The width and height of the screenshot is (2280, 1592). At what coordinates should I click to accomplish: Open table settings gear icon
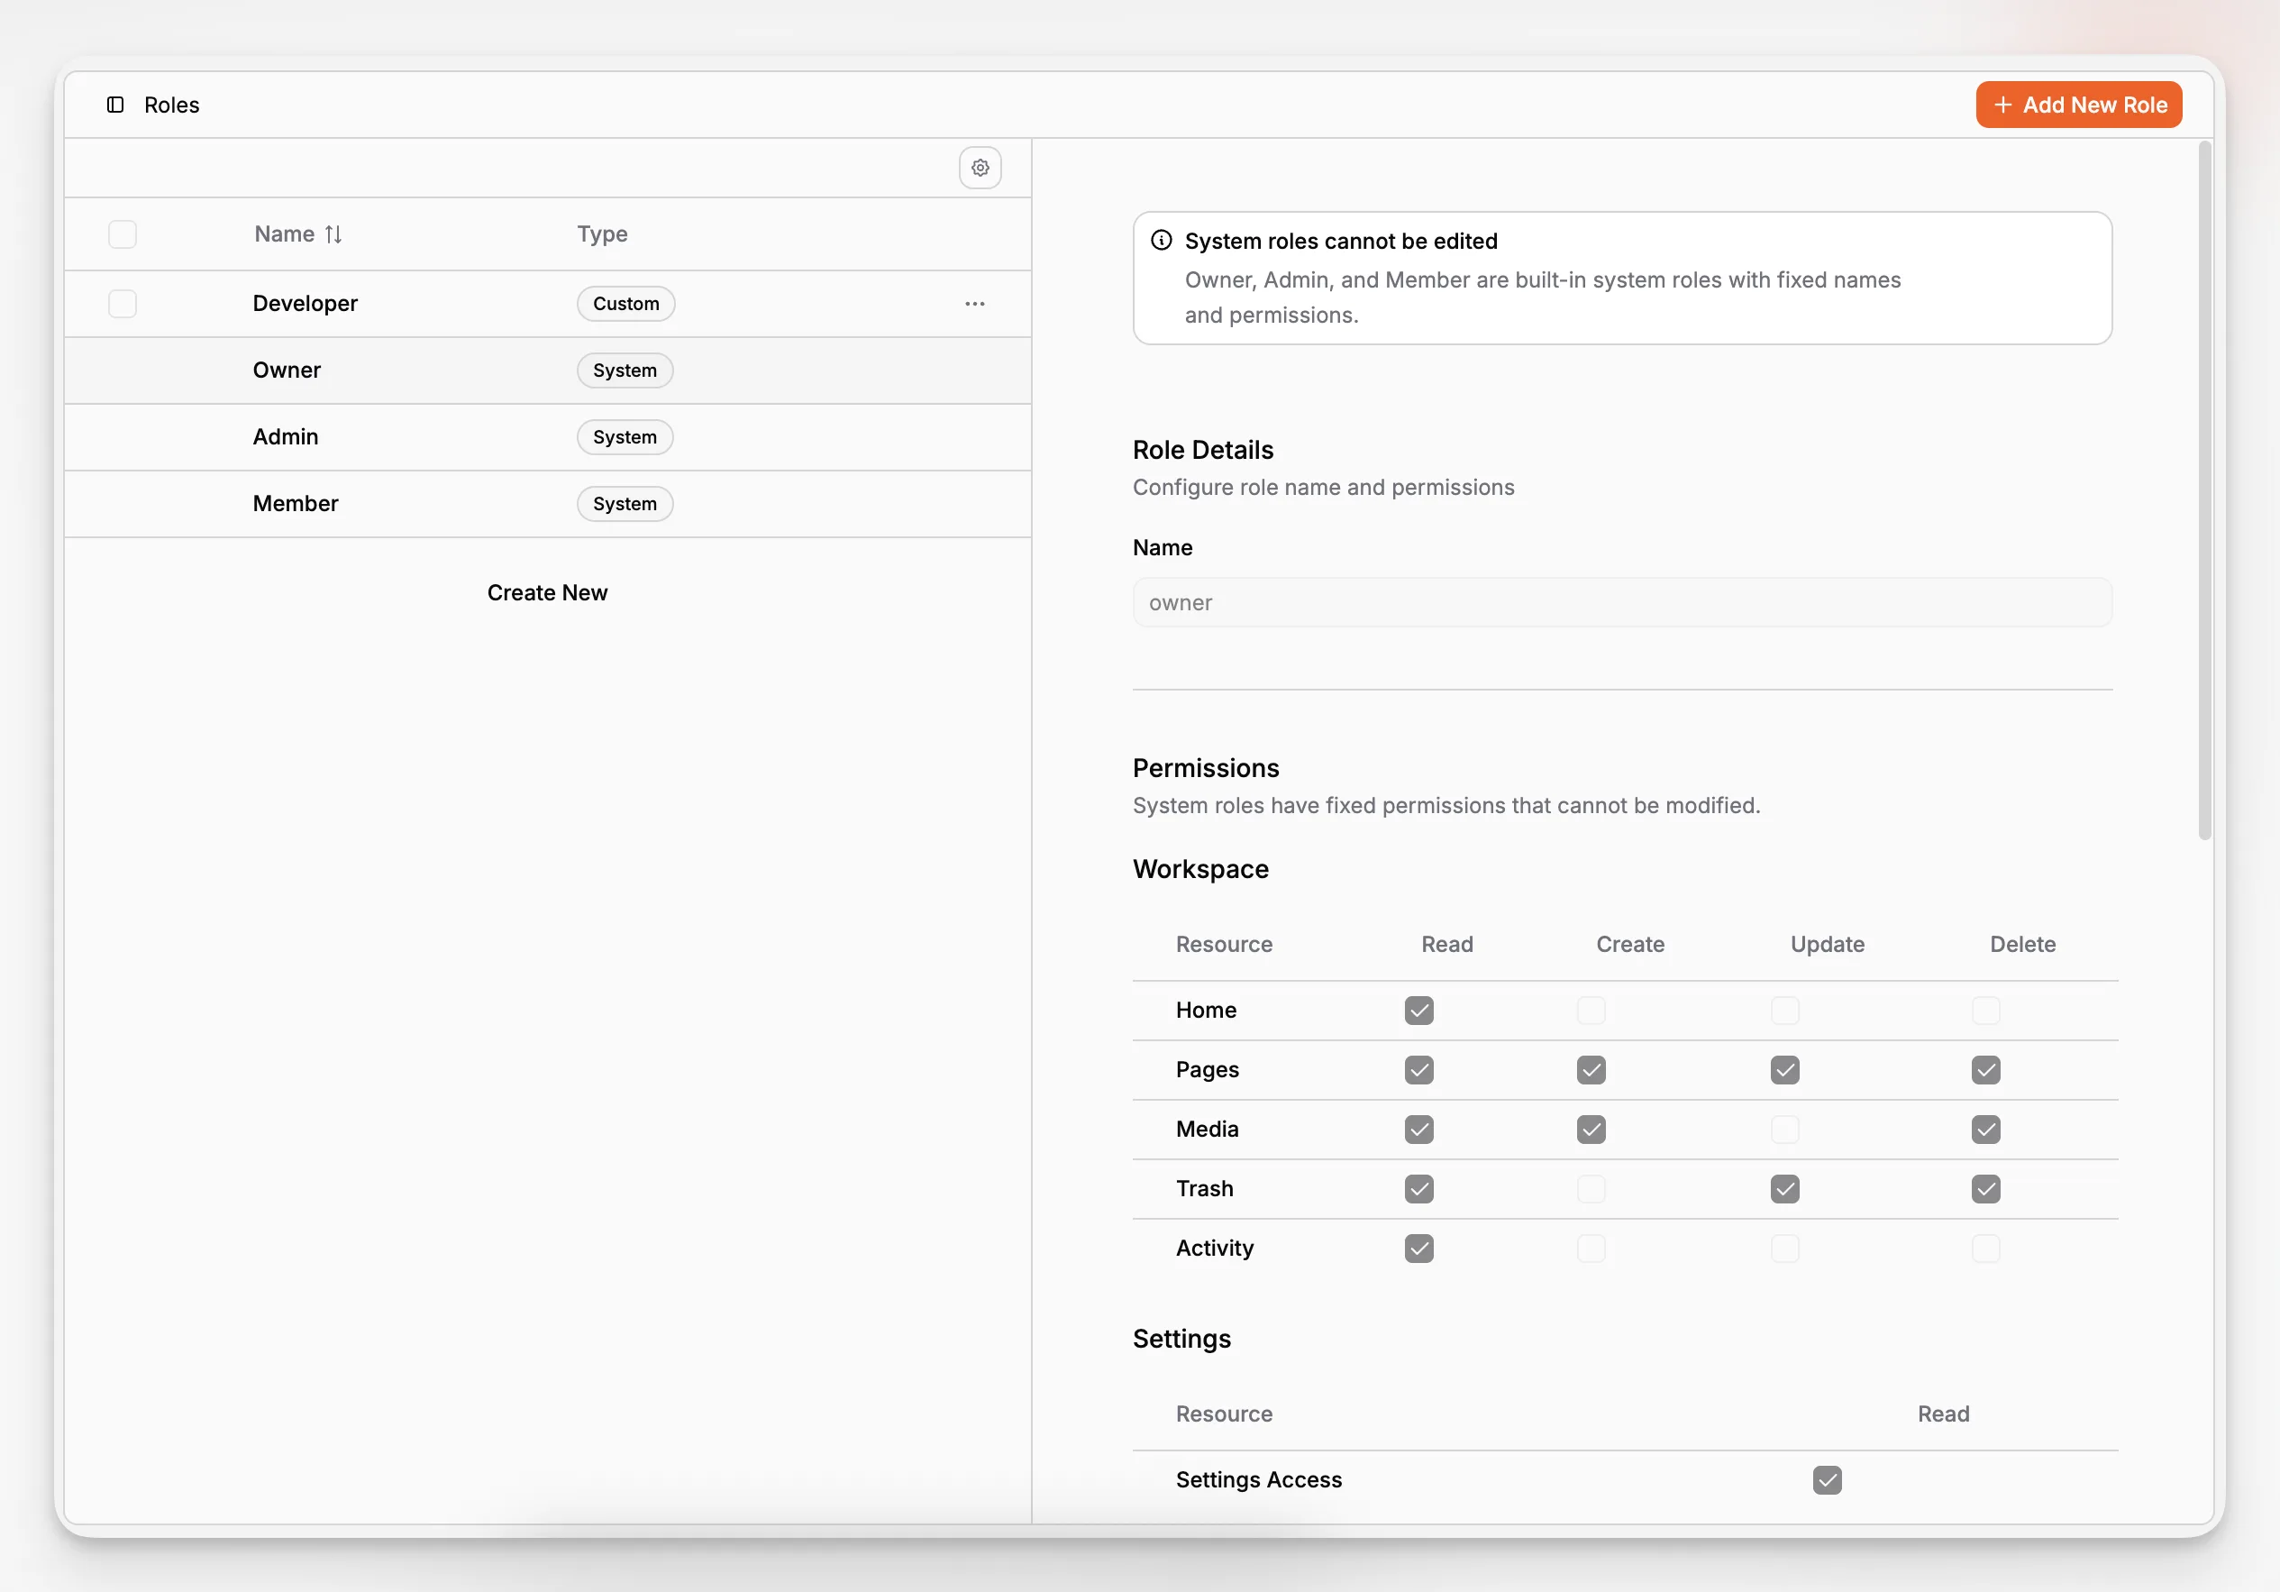pos(979,168)
